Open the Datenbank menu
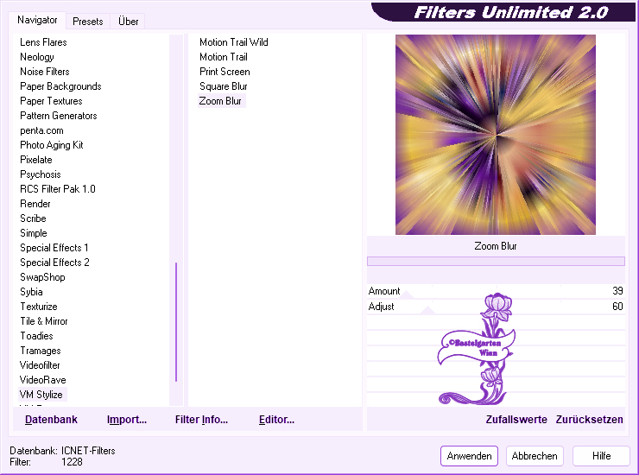Viewport: 639px width, 475px height. [x=51, y=420]
